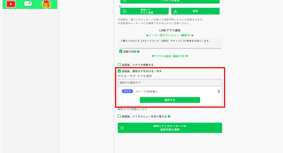
Task: Enable 送信後、シナリオ移動する checkbox
Action: tap(119, 65)
